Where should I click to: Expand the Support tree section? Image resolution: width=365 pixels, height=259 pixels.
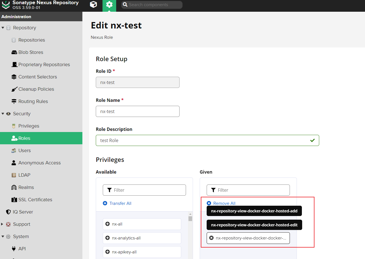(2, 224)
